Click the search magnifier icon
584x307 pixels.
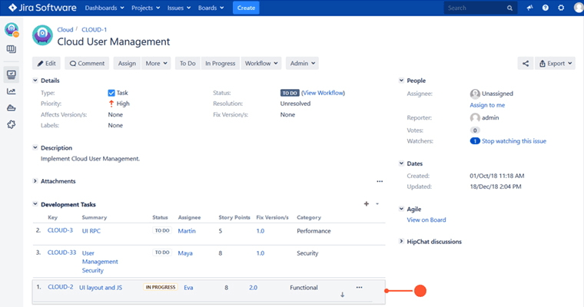[x=509, y=8]
